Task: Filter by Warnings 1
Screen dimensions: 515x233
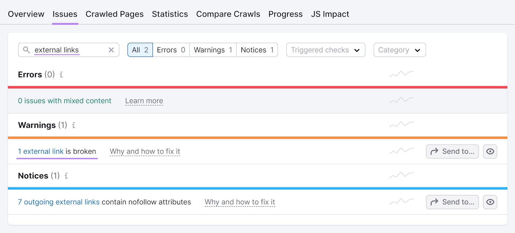Action: click(x=213, y=50)
